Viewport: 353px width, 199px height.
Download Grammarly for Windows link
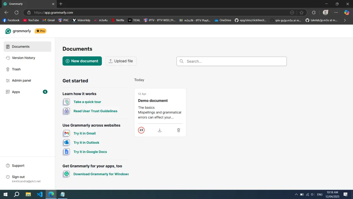click(x=101, y=174)
